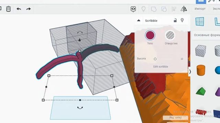The height and width of the screenshot is (123, 220).
Task: Hide the Scribble shape with lightbulb
Action: tap(182, 20)
